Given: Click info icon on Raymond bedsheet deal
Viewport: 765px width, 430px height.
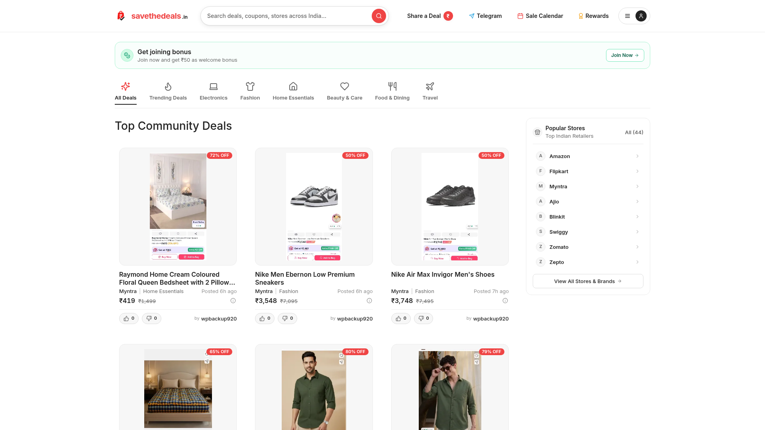Looking at the screenshot, I should (233, 301).
